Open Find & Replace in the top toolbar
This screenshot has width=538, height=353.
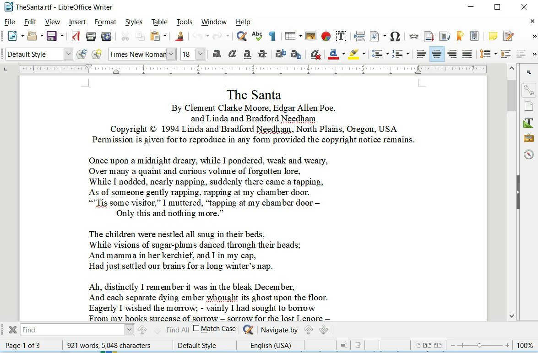(242, 36)
